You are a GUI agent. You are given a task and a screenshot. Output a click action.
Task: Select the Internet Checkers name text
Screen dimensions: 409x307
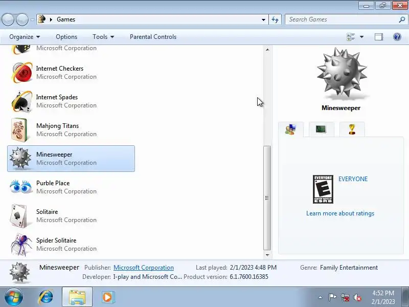coord(60,69)
